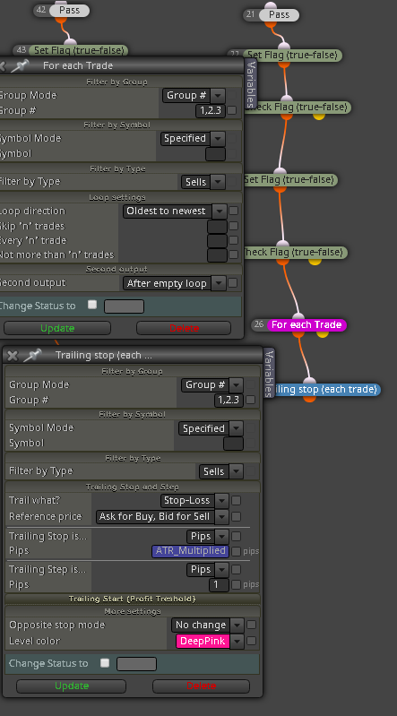Viewport: 397px width, 716px height.
Task: Click Symbol field in Trailing stop panel
Action: (233, 444)
